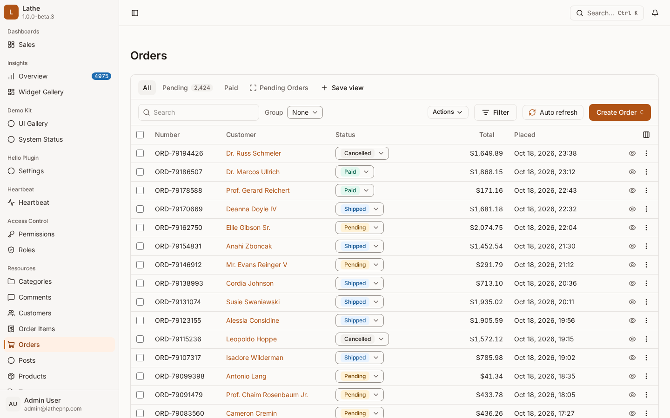Go to Permissions page
Screen dimensions: 670x418
click(59, 234)
